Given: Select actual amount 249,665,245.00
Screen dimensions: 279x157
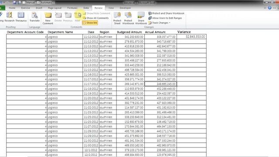Looking at the screenshot, I should click(x=160, y=84).
